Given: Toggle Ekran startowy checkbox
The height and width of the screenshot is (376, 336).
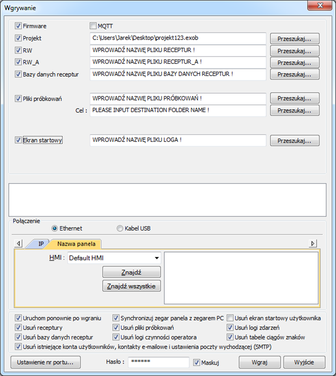Looking at the screenshot, I should click(18, 140).
